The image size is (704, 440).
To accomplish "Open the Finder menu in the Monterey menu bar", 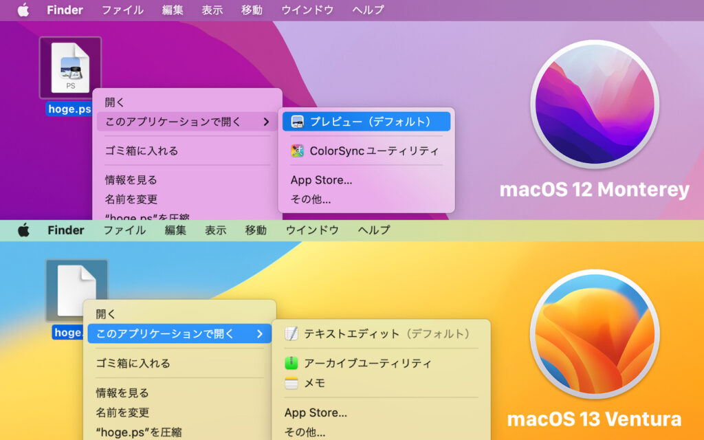I will 65,10.
